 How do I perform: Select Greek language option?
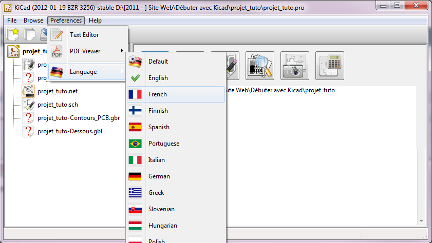click(176, 193)
